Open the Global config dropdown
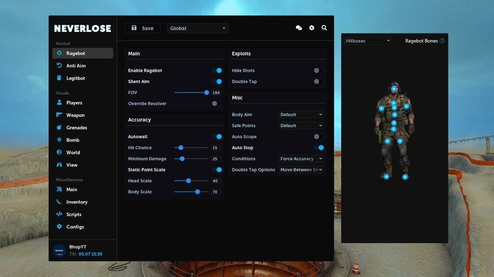This screenshot has width=494, height=277. click(x=198, y=28)
